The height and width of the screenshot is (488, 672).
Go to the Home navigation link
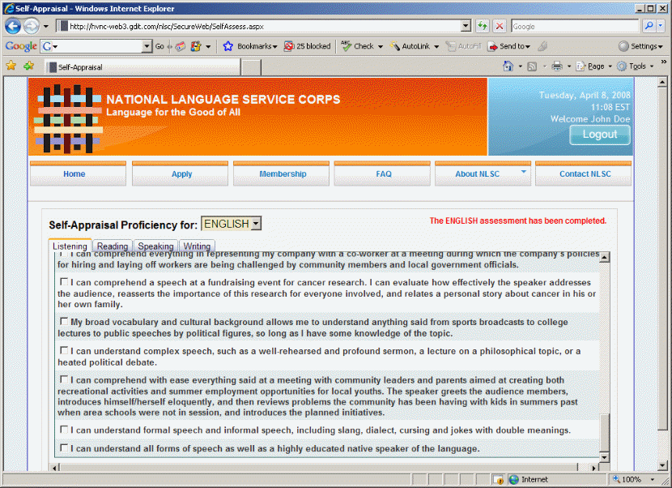tap(78, 173)
